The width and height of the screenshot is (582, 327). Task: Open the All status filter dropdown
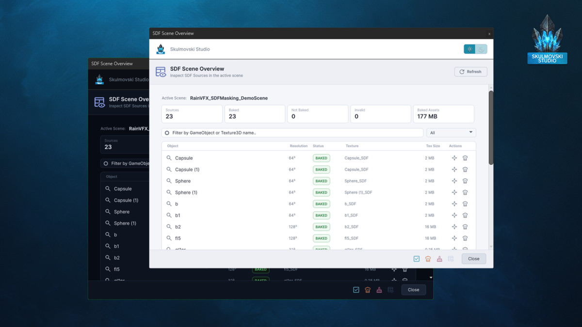tap(451, 132)
